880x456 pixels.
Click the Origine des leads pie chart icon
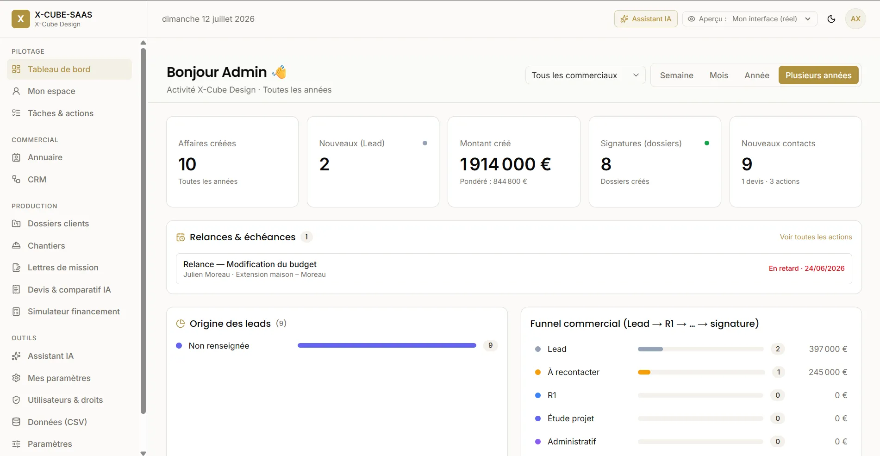(181, 324)
